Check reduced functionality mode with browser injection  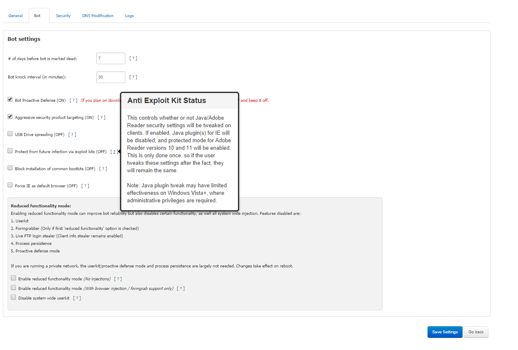tap(13, 287)
